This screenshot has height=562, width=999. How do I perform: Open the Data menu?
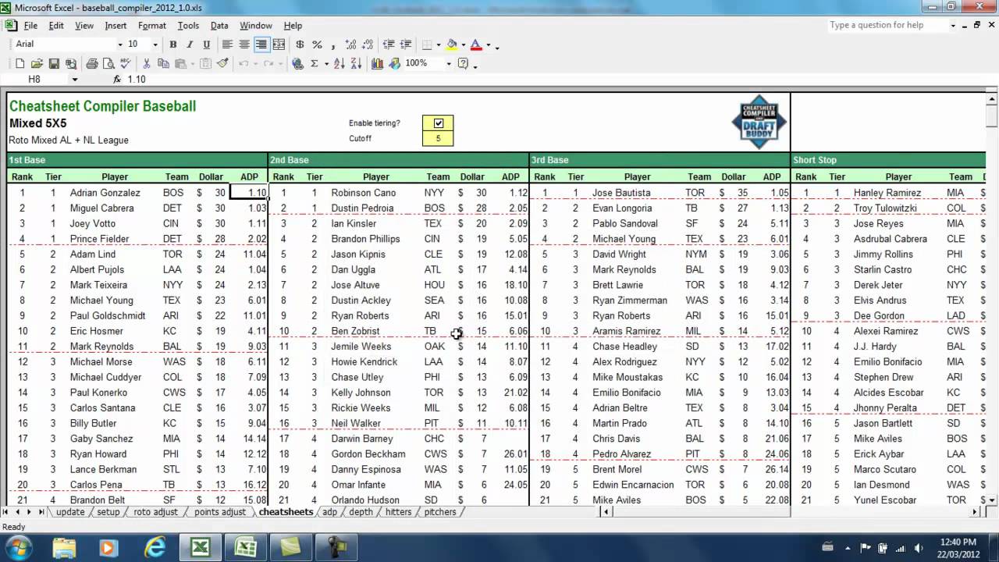(219, 26)
